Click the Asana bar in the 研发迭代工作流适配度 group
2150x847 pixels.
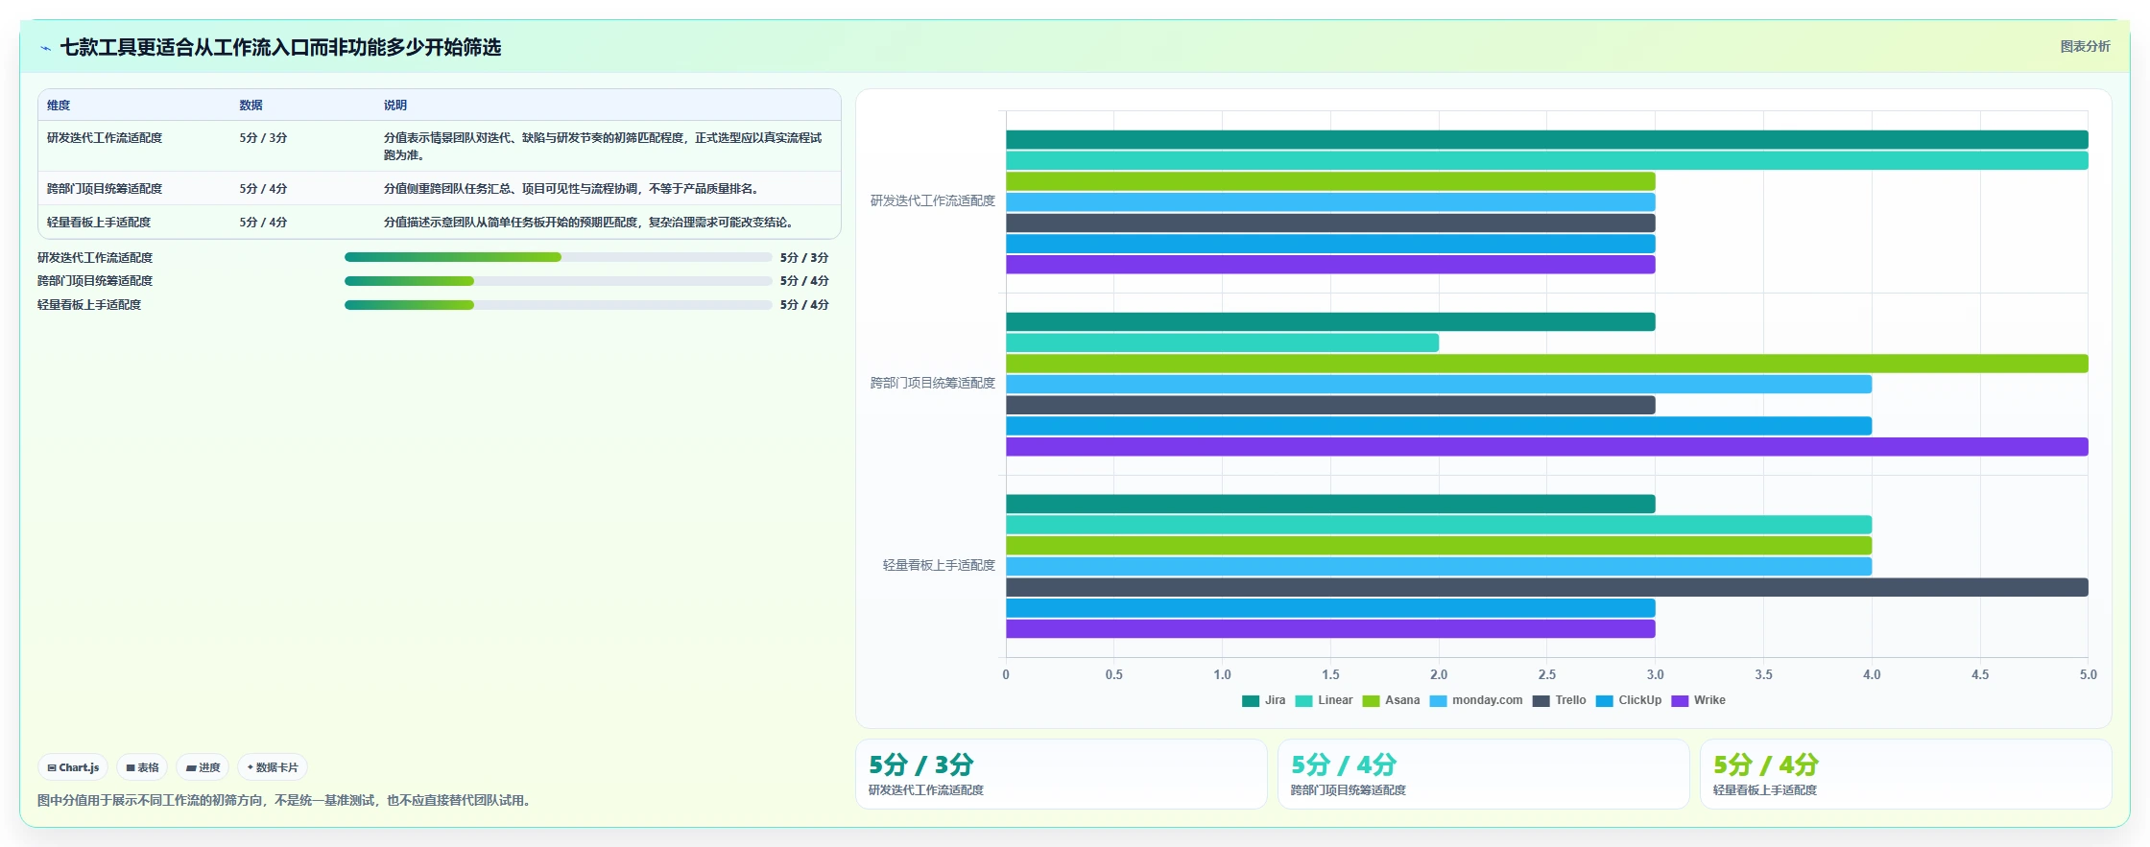1330,181
